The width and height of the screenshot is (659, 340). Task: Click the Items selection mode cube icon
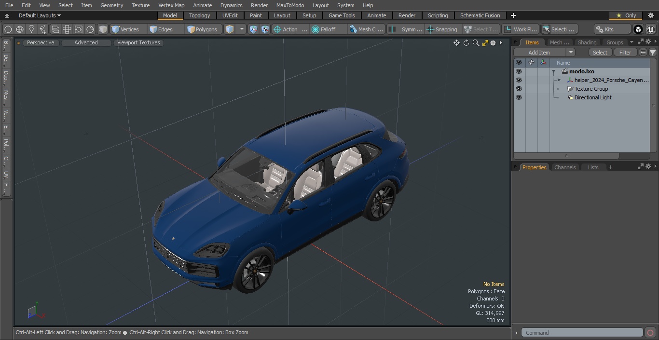(230, 29)
